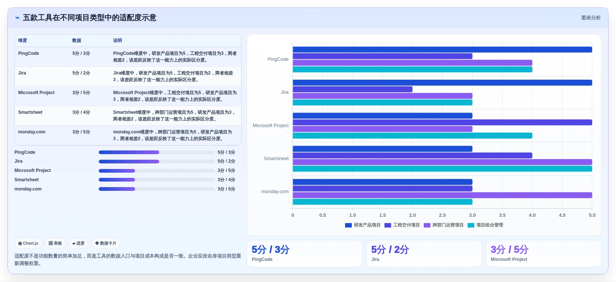Viewport: 616px width, 282px height.
Task: Open the Jira 5分 / 2分 data card
Action: click(x=424, y=253)
